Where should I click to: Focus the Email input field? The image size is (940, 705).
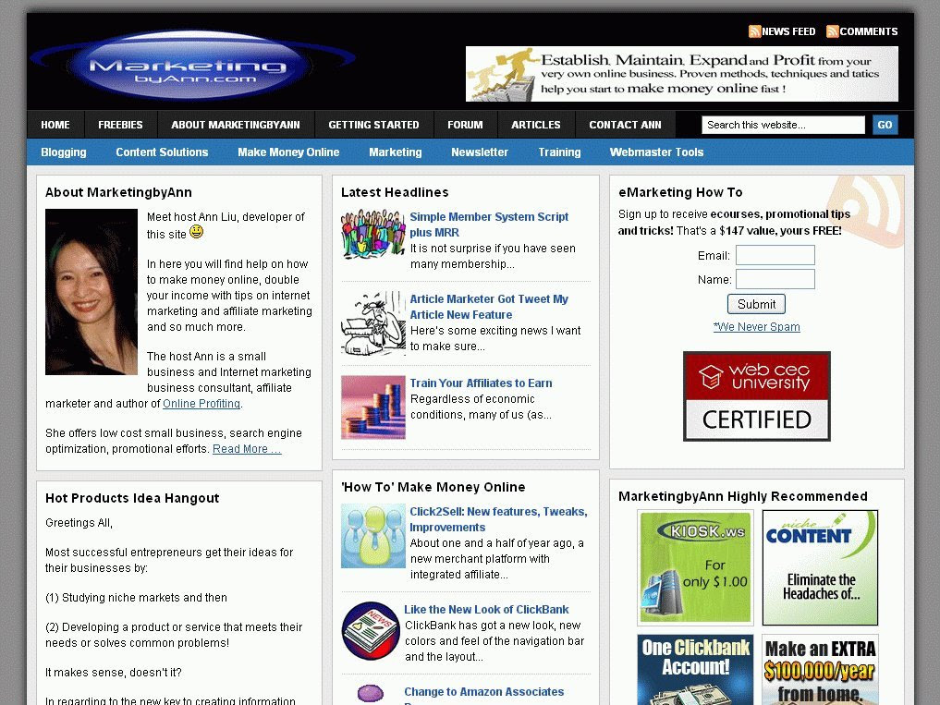(x=775, y=255)
